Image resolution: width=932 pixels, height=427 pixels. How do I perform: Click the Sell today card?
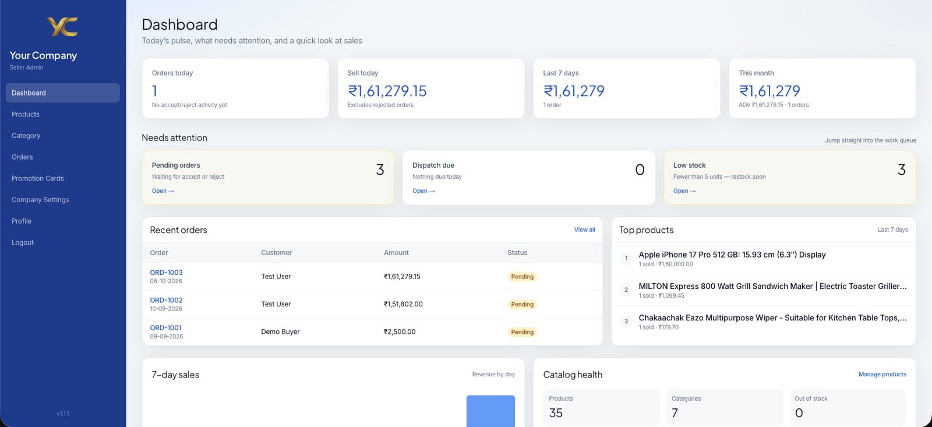tap(431, 89)
